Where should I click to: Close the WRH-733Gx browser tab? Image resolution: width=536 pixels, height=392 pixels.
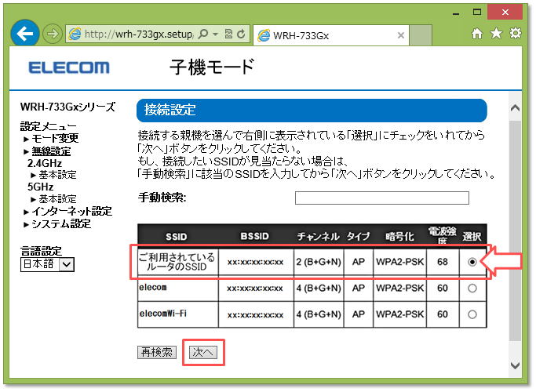pyautogui.click(x=401, y=35)
